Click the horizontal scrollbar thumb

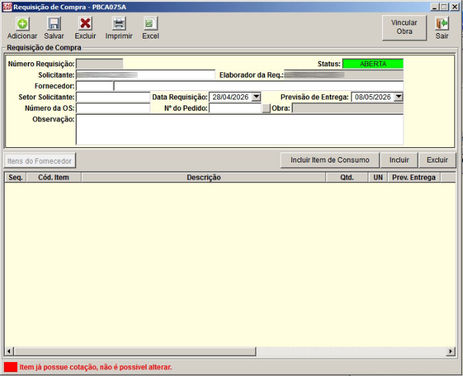(x=135, y=351)
